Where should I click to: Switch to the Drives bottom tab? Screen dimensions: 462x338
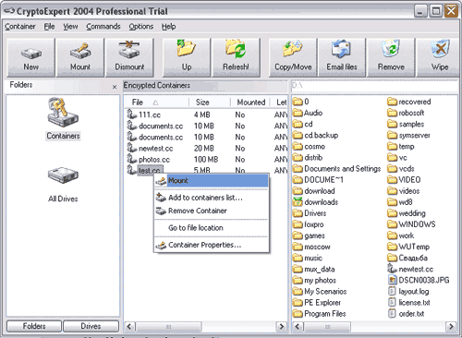pyautogui.click(x=91, y=326)
